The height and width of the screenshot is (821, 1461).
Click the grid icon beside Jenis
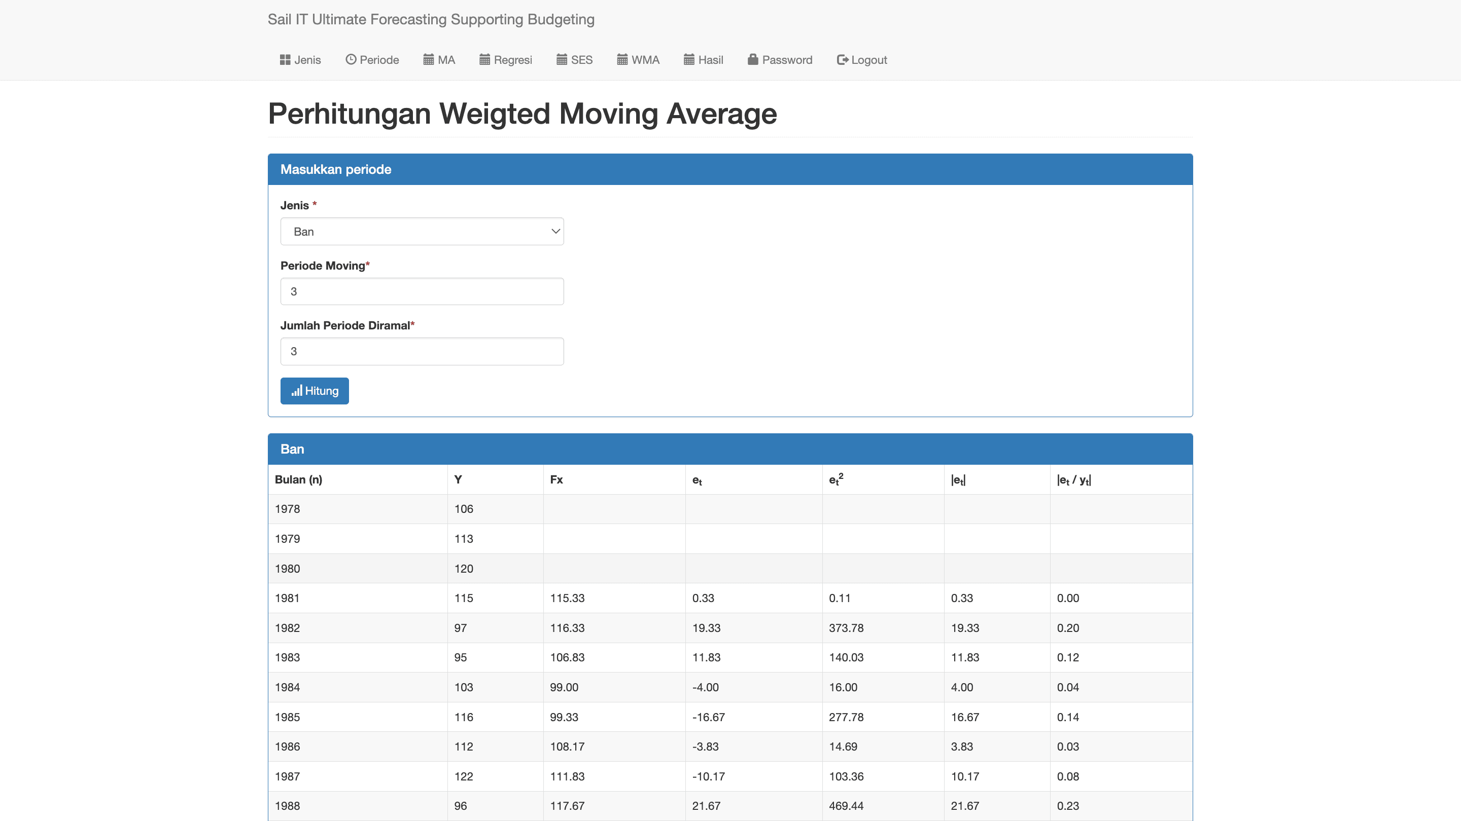point(285,59)
